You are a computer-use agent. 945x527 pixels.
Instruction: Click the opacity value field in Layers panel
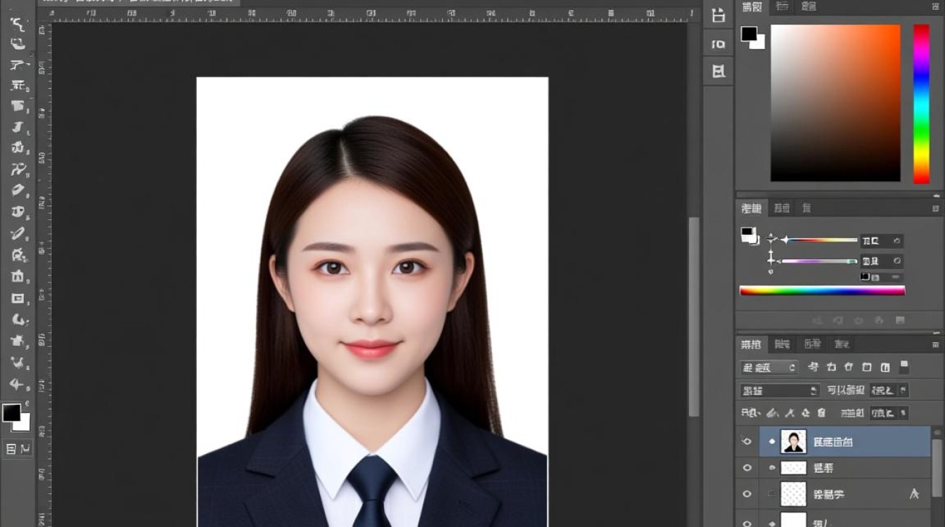tap(884, 390)
